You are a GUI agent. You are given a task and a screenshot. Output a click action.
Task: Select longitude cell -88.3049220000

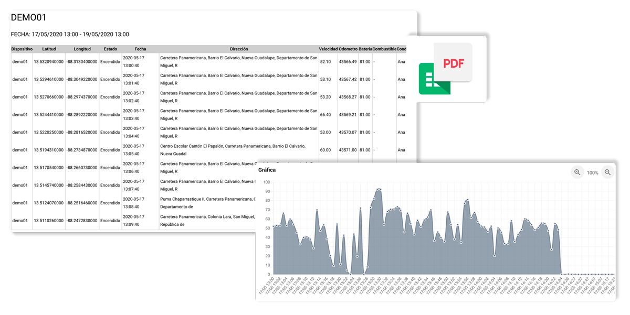[82, 80]
